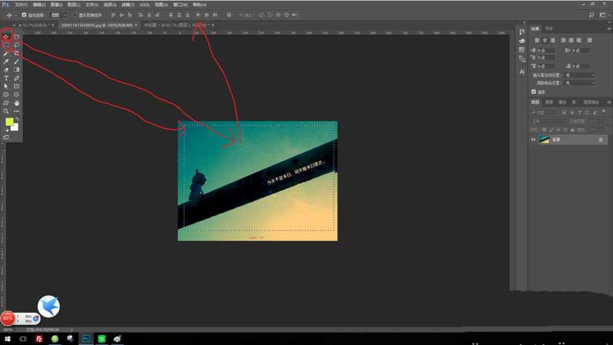The height and width of the screenshot is (345, 613).
Task: Open the 滤镜 menu
Action: [127, 4]
